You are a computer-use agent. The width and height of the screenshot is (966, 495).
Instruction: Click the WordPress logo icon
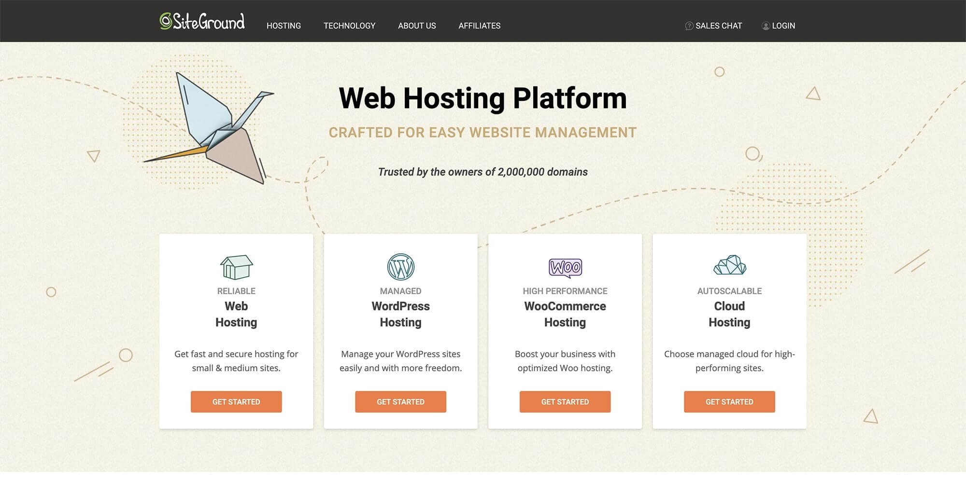click(400, 267)
